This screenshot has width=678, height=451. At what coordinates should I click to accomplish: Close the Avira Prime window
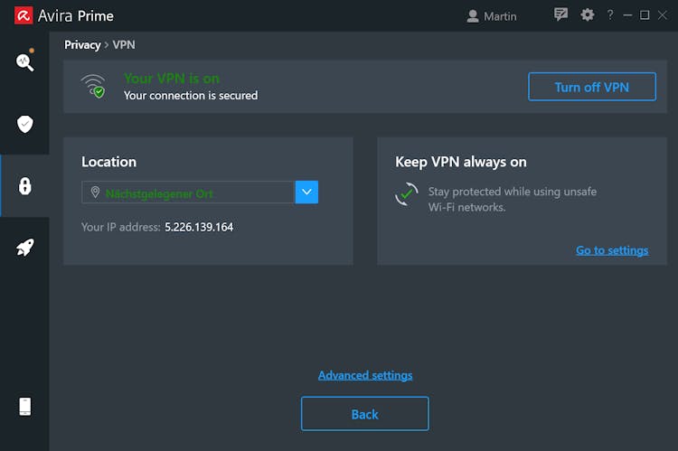[x=663, y=15]
